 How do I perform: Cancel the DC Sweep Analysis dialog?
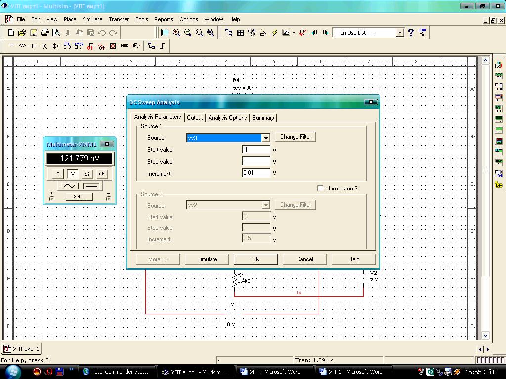[304, 259]
